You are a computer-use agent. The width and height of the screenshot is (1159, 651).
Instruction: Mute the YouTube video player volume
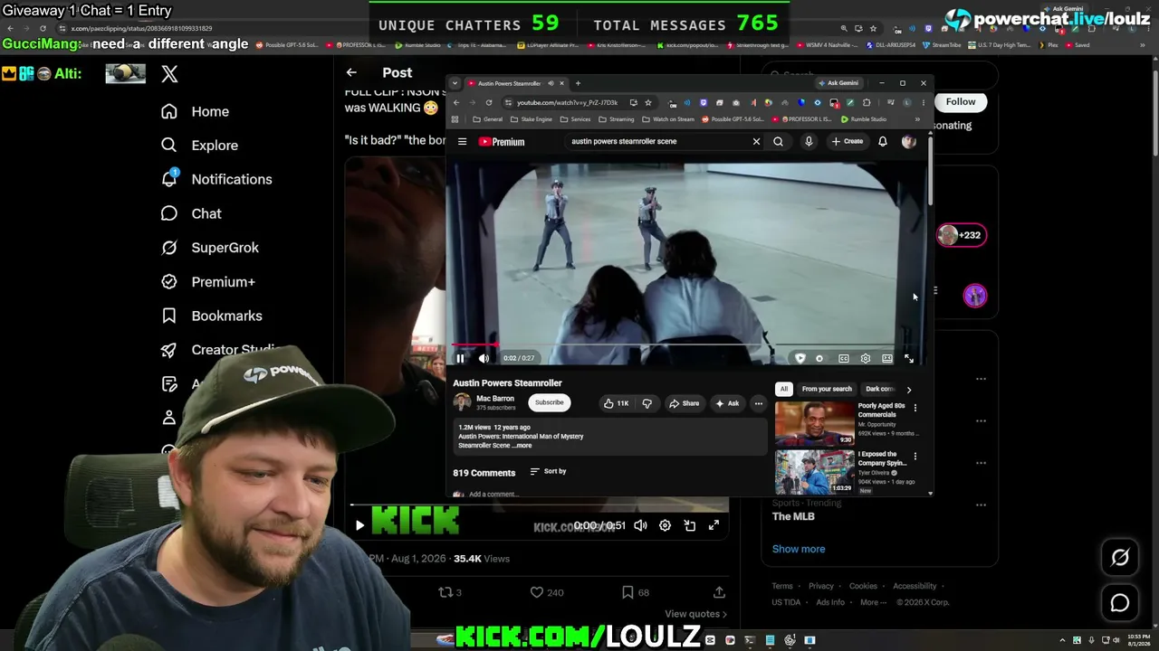tap(484, 358)
